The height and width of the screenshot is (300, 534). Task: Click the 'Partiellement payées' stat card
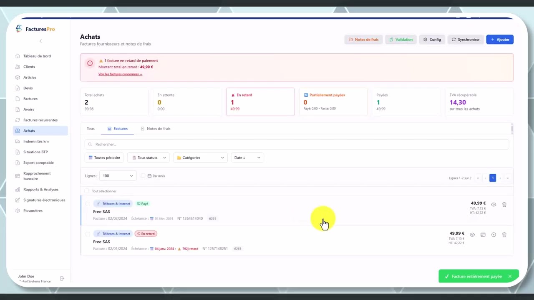point(333,102)
